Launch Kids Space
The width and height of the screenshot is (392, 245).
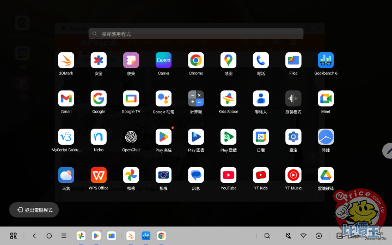(x=228, y=99)
